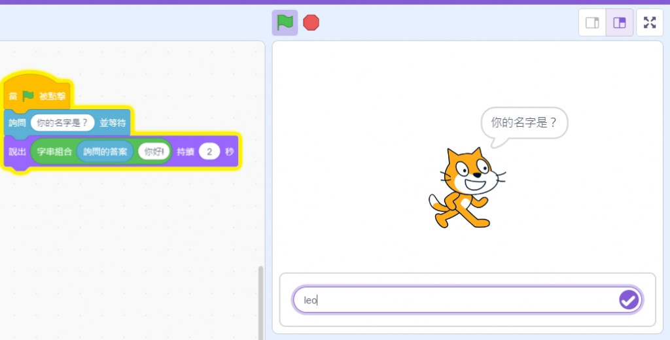Edit the 你的名字是？ question text in ask block
670x340 pixels.
click(62, 123)
